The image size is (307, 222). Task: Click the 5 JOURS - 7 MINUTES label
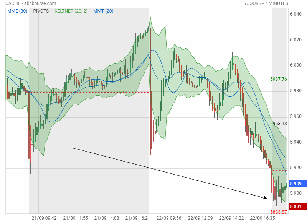266,3
